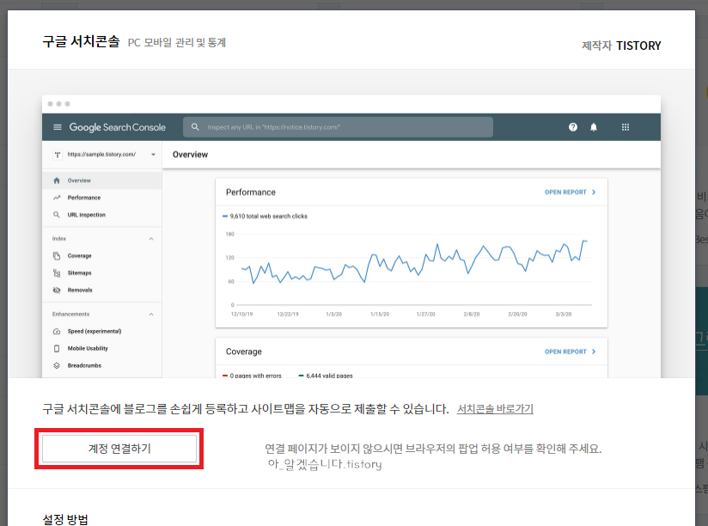Click the search magnifier icon in URL bar
The image size is (708, 526).
195,127
